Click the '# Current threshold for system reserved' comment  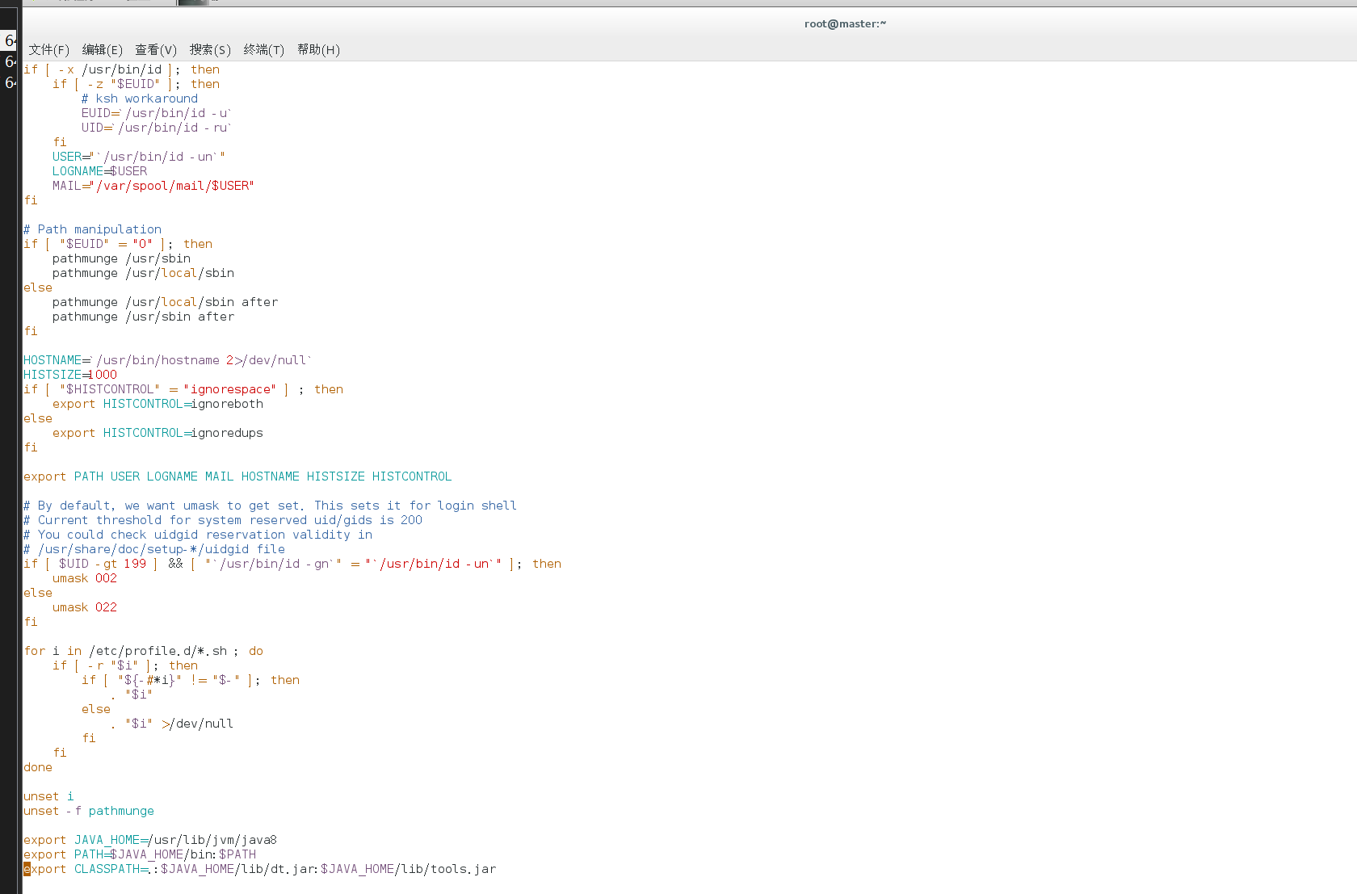coord(223,520)
